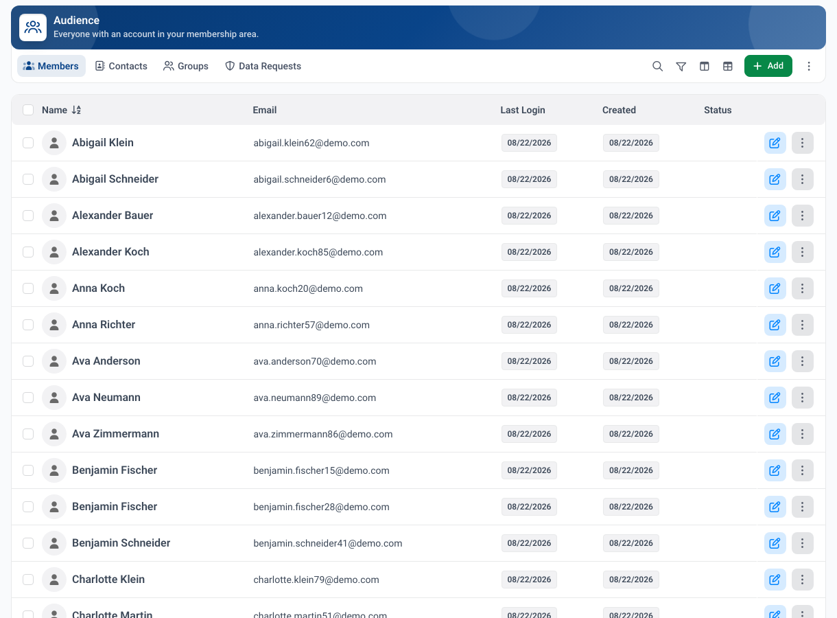837x618 pixels.
Task: Click email ava.anderson70@demo.com
Action: tap(315, 361)
